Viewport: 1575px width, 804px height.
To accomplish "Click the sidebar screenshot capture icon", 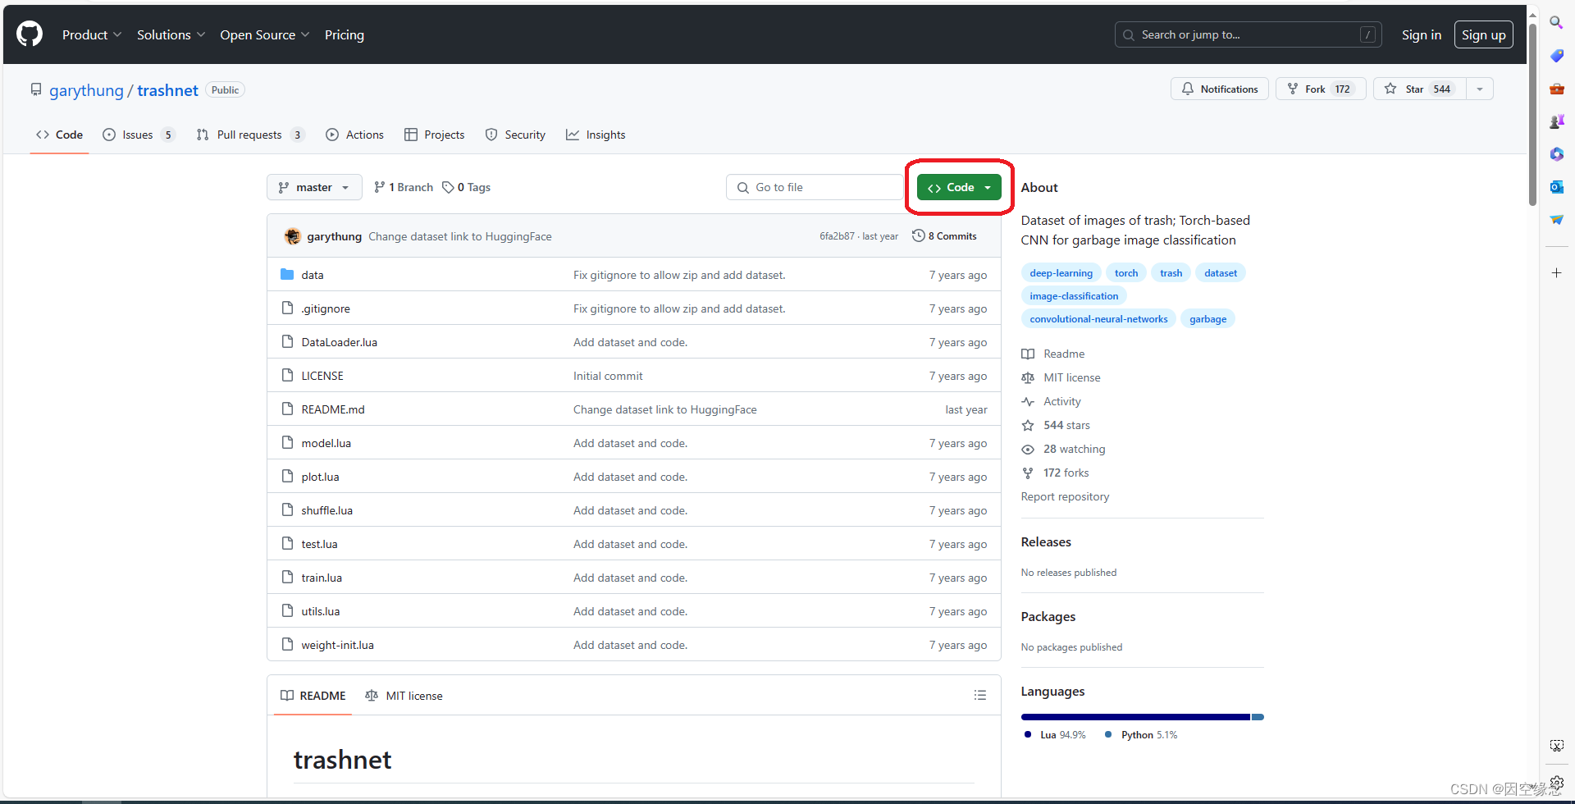I will (x=1556, y=746).
